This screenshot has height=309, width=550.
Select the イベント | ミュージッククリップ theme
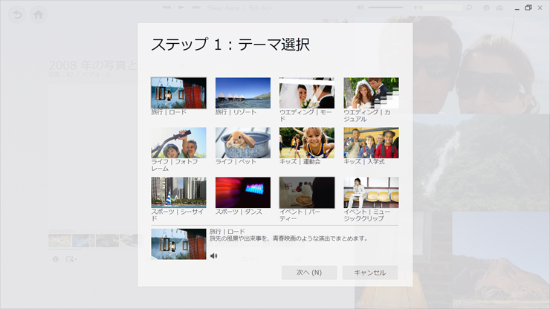371,192
